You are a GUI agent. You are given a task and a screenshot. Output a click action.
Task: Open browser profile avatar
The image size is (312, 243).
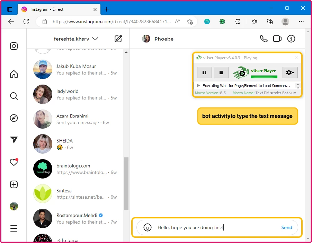pos(285,21)
